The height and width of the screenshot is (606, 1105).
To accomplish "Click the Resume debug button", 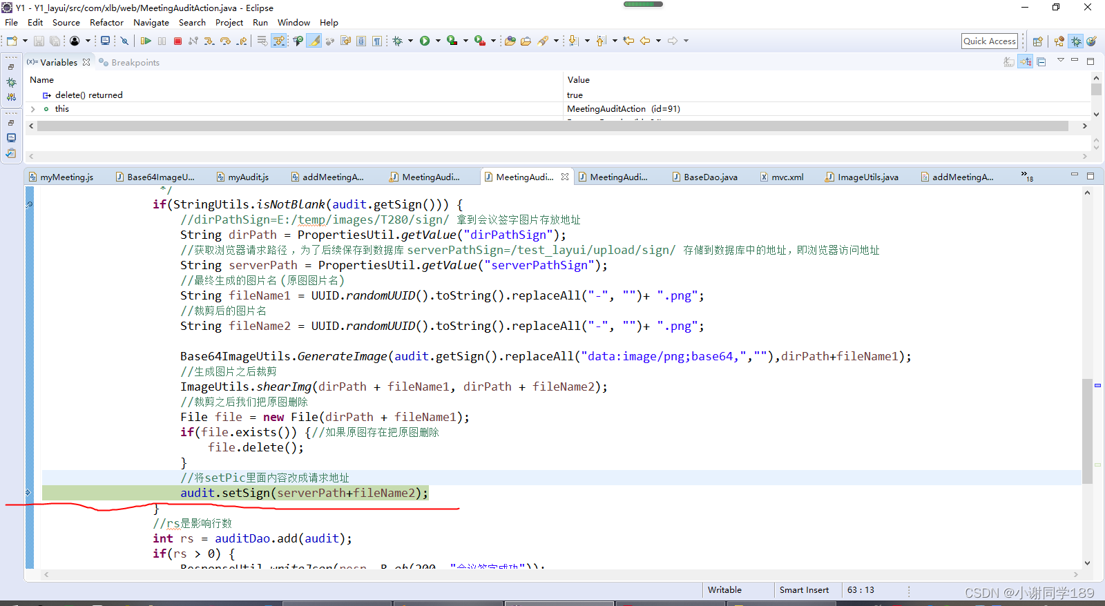I will coord(146,41).
